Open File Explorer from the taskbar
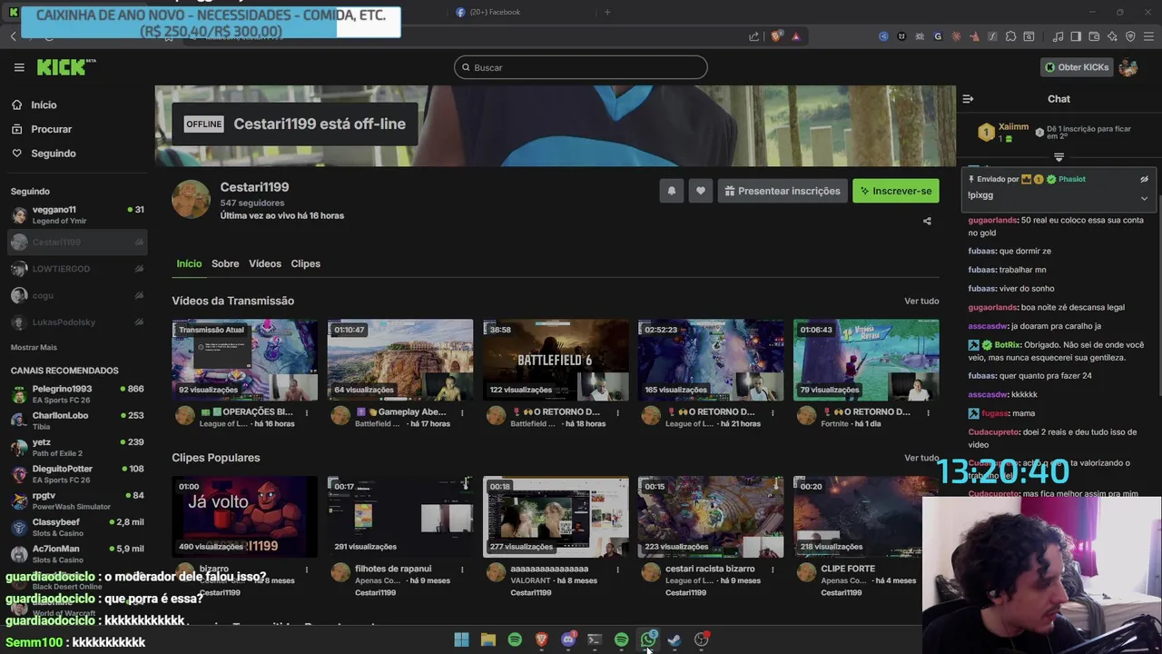Viewport: 1162px width, 654px height. point(487,639)
